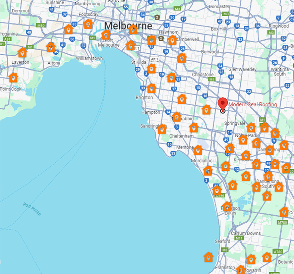The width and height of the screenshot is (294, 274).
Task: Click the Williamstown suburb label
Action: (x=89, y=58)
